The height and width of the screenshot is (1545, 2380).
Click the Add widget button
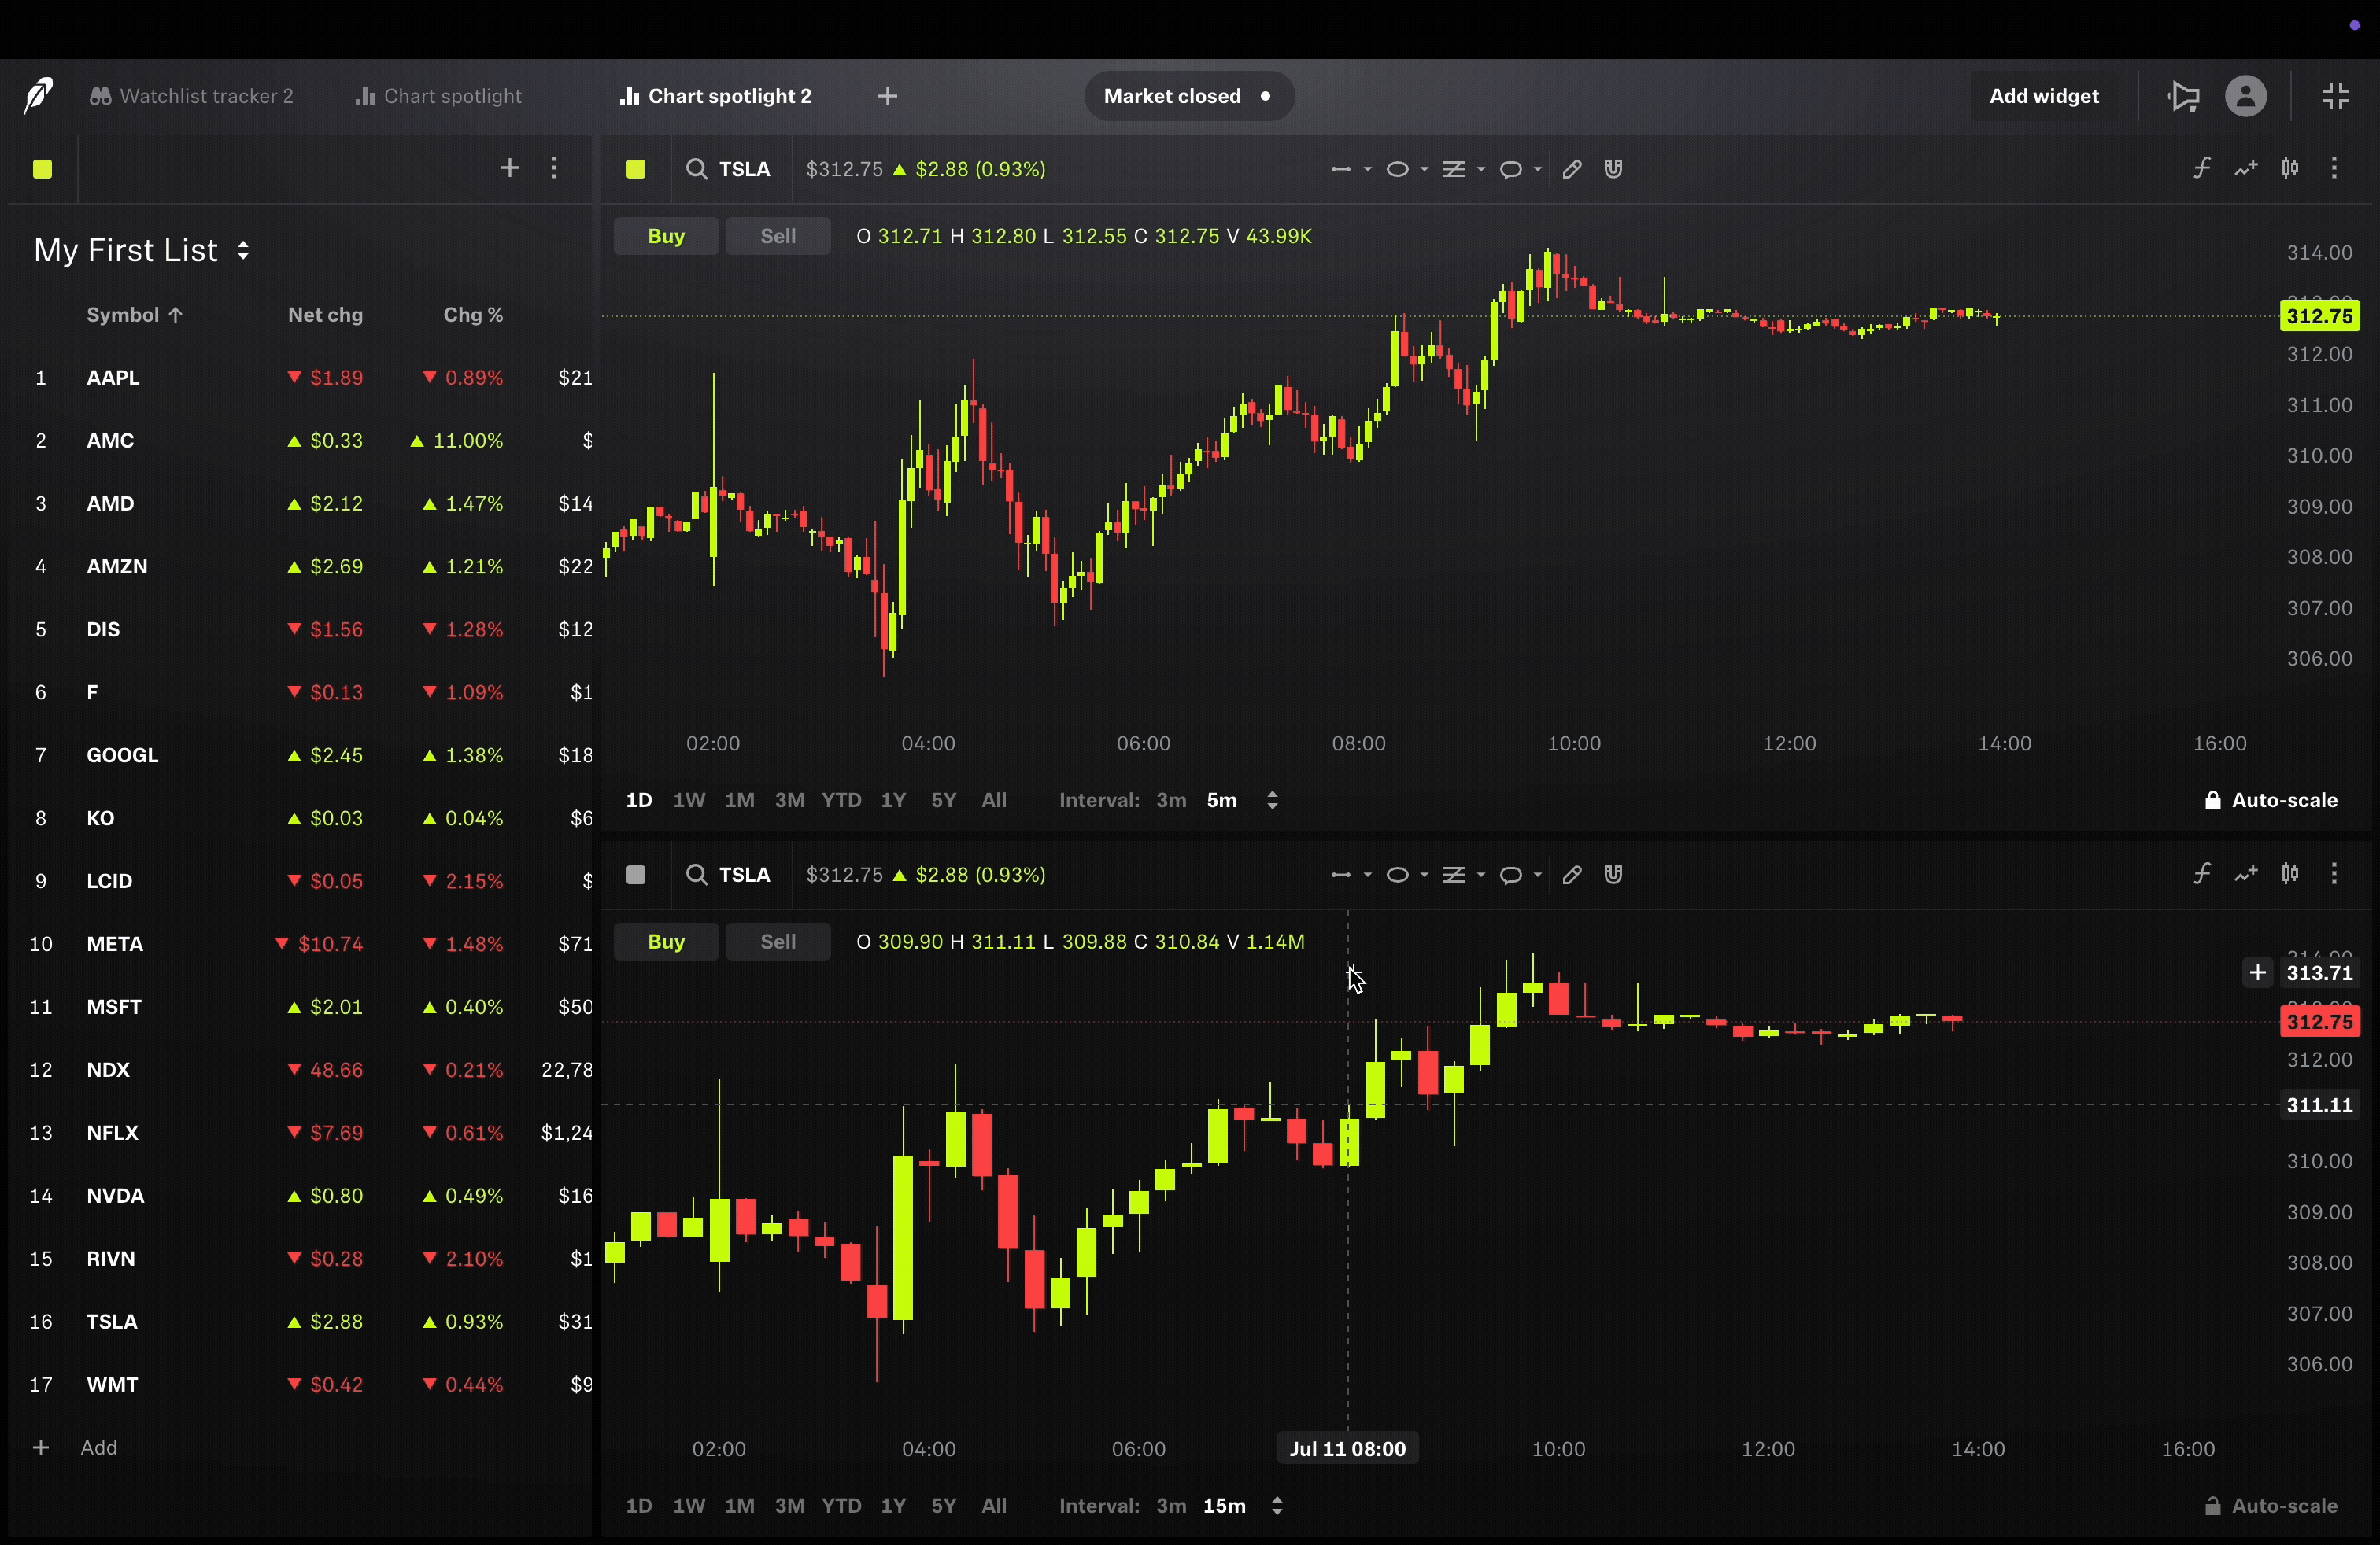(x=2043, y=96)
